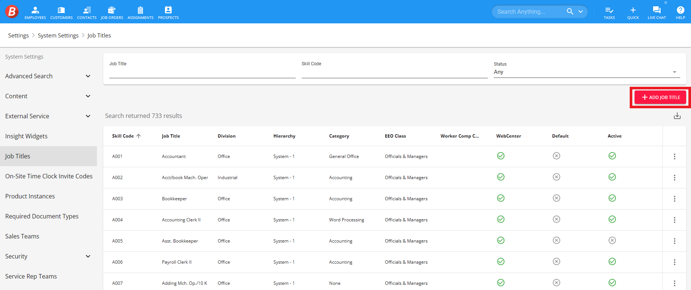The image size is (691, 290).
Task: Open the Help menu
Action: 681,13
